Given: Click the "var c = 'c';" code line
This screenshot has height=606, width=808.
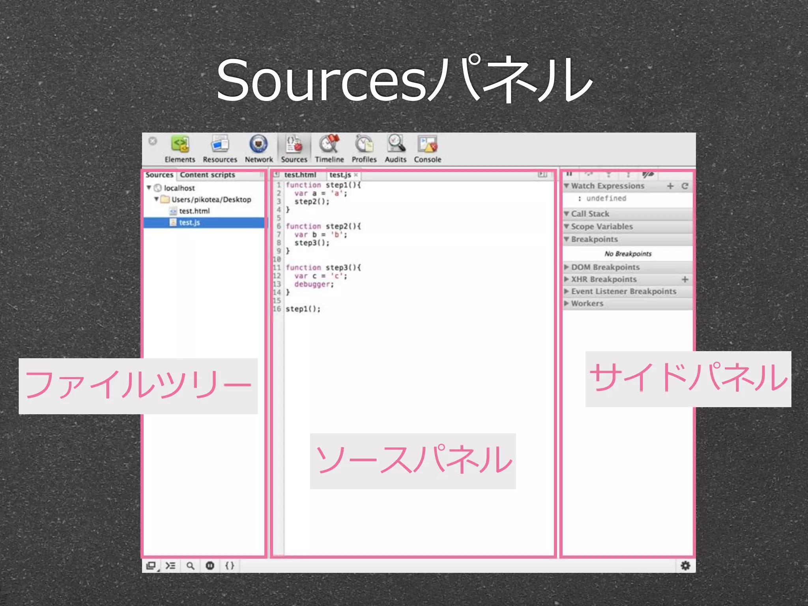Looking at the screenshot, I should (321, 276).
